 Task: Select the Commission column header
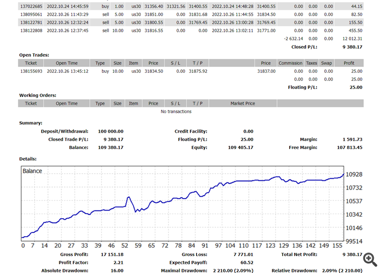point(290,63)
